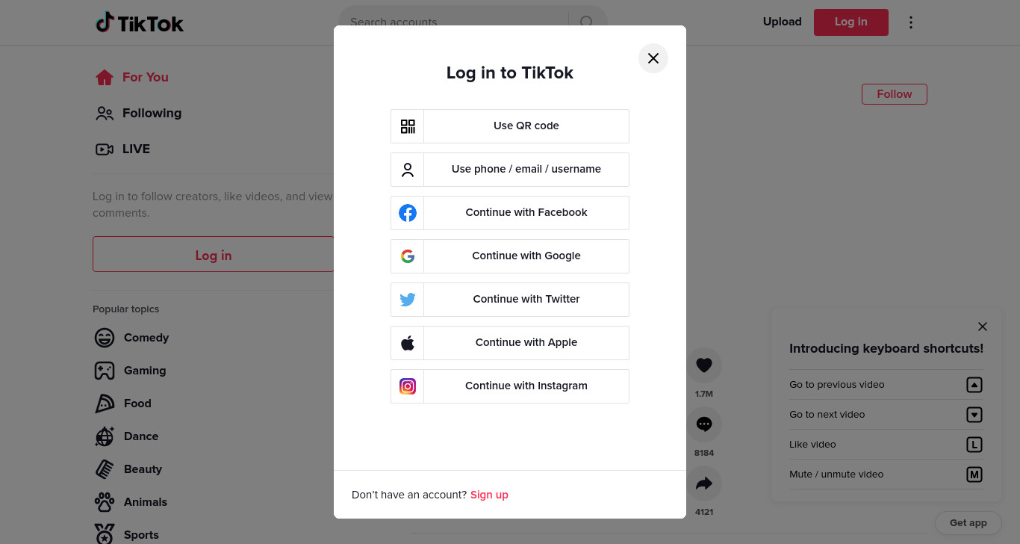Click the Apple logo icon
This screenshot has width=1020, height=544.
[x=408, y=343]
